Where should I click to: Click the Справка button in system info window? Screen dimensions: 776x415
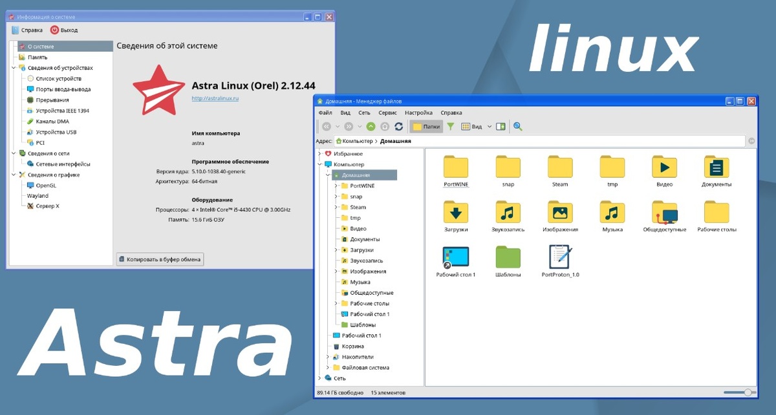[27, 30]
